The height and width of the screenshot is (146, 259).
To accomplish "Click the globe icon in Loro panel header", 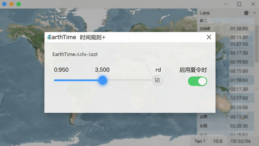I will 246,13.
